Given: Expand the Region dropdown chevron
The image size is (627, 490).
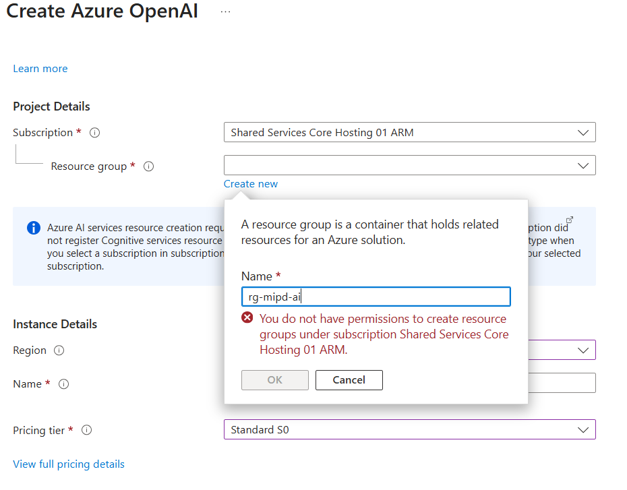Looking at the screenshot, I should [583, 350].
